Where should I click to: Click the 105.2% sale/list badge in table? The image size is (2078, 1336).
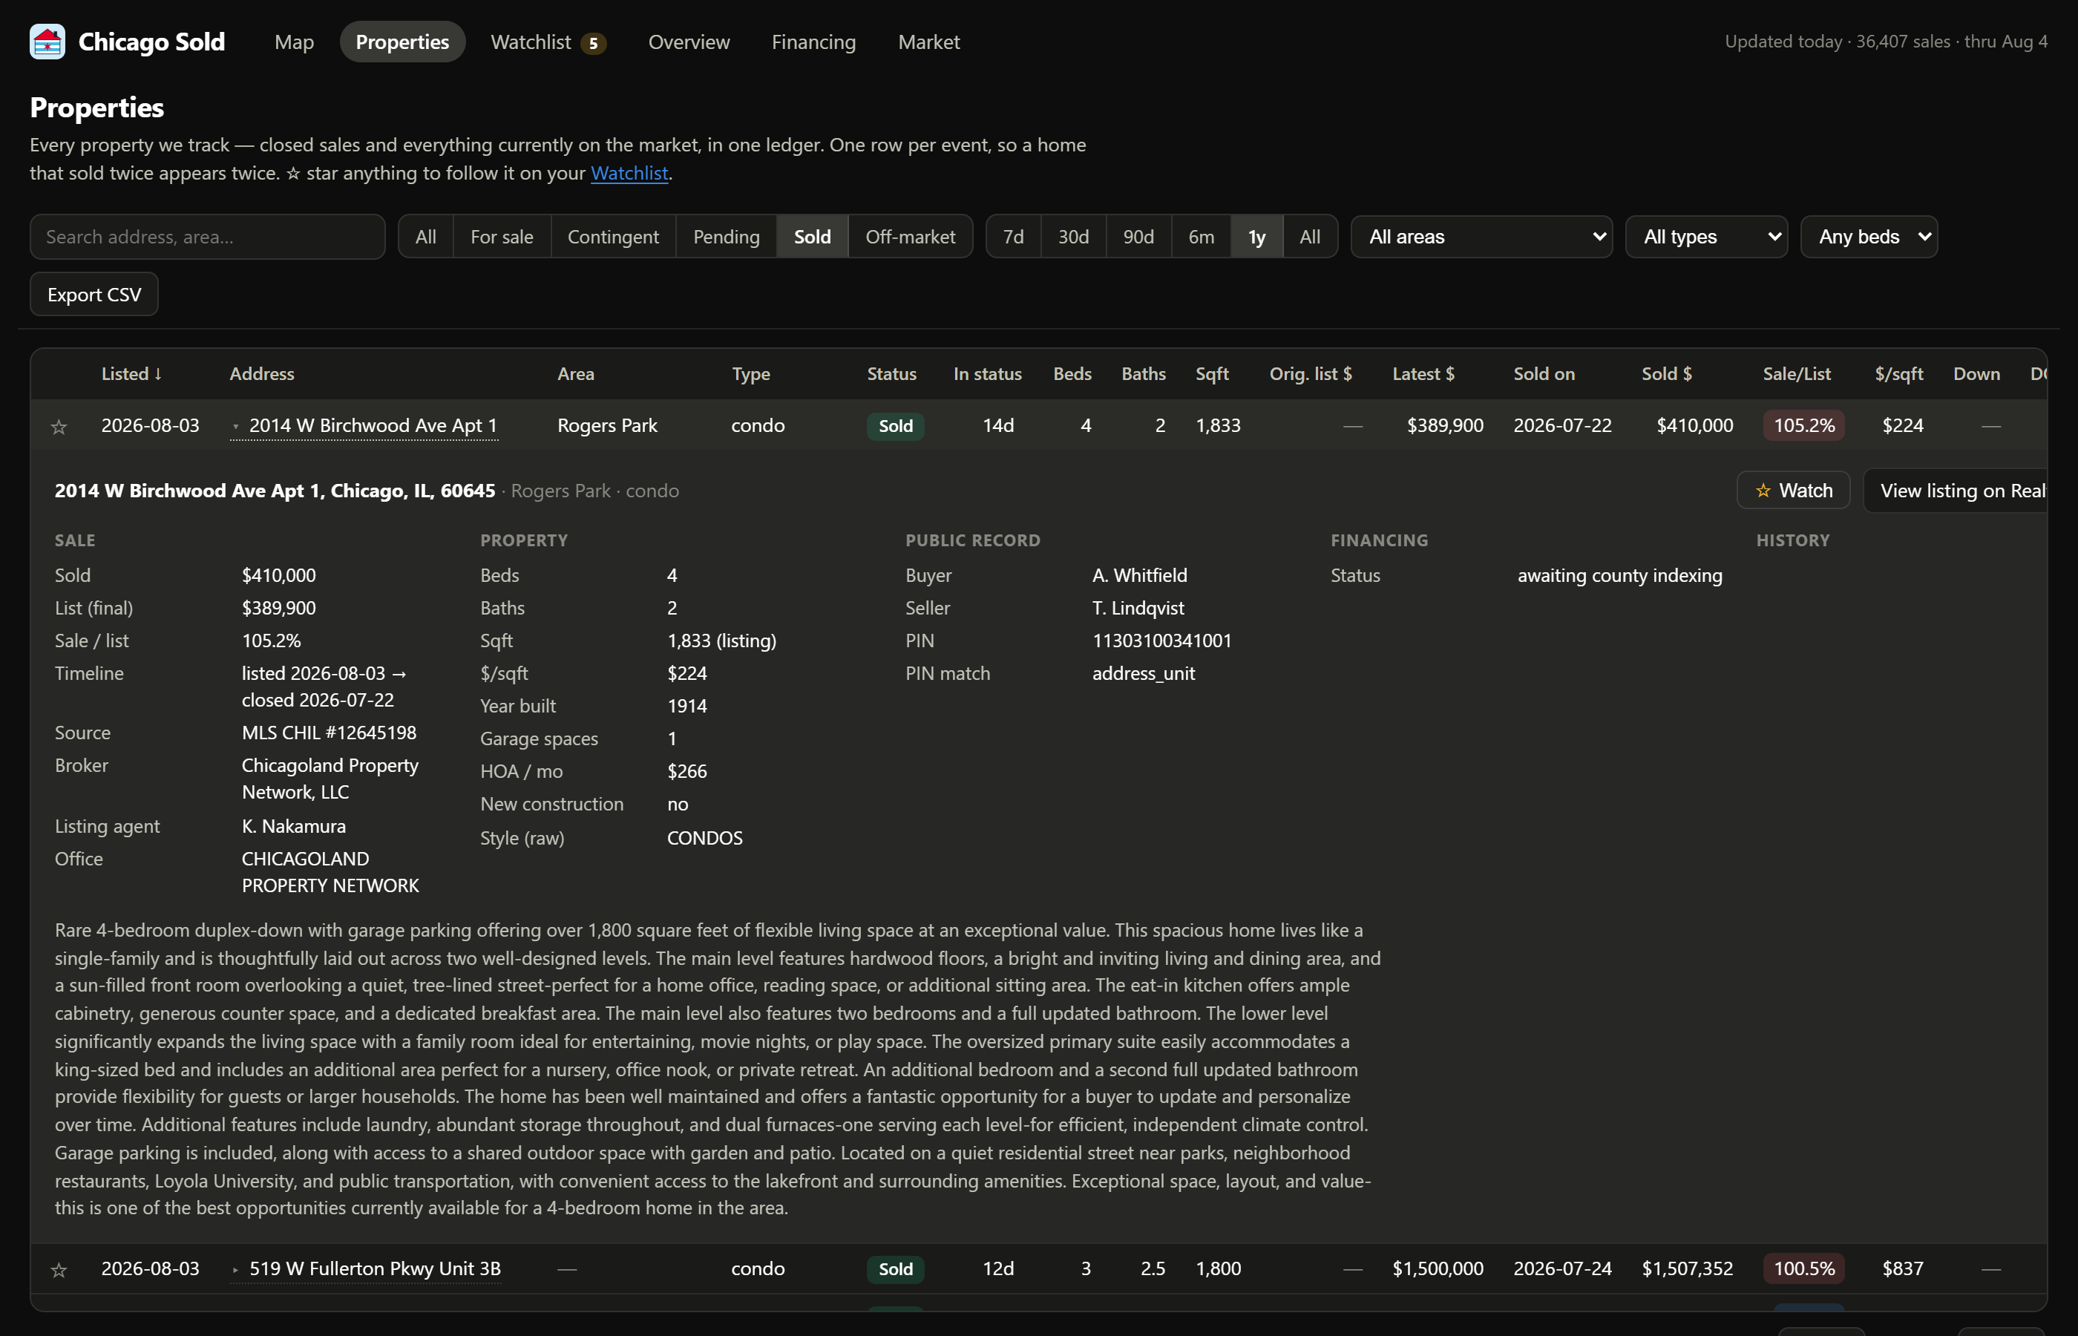click(1803, 426)
